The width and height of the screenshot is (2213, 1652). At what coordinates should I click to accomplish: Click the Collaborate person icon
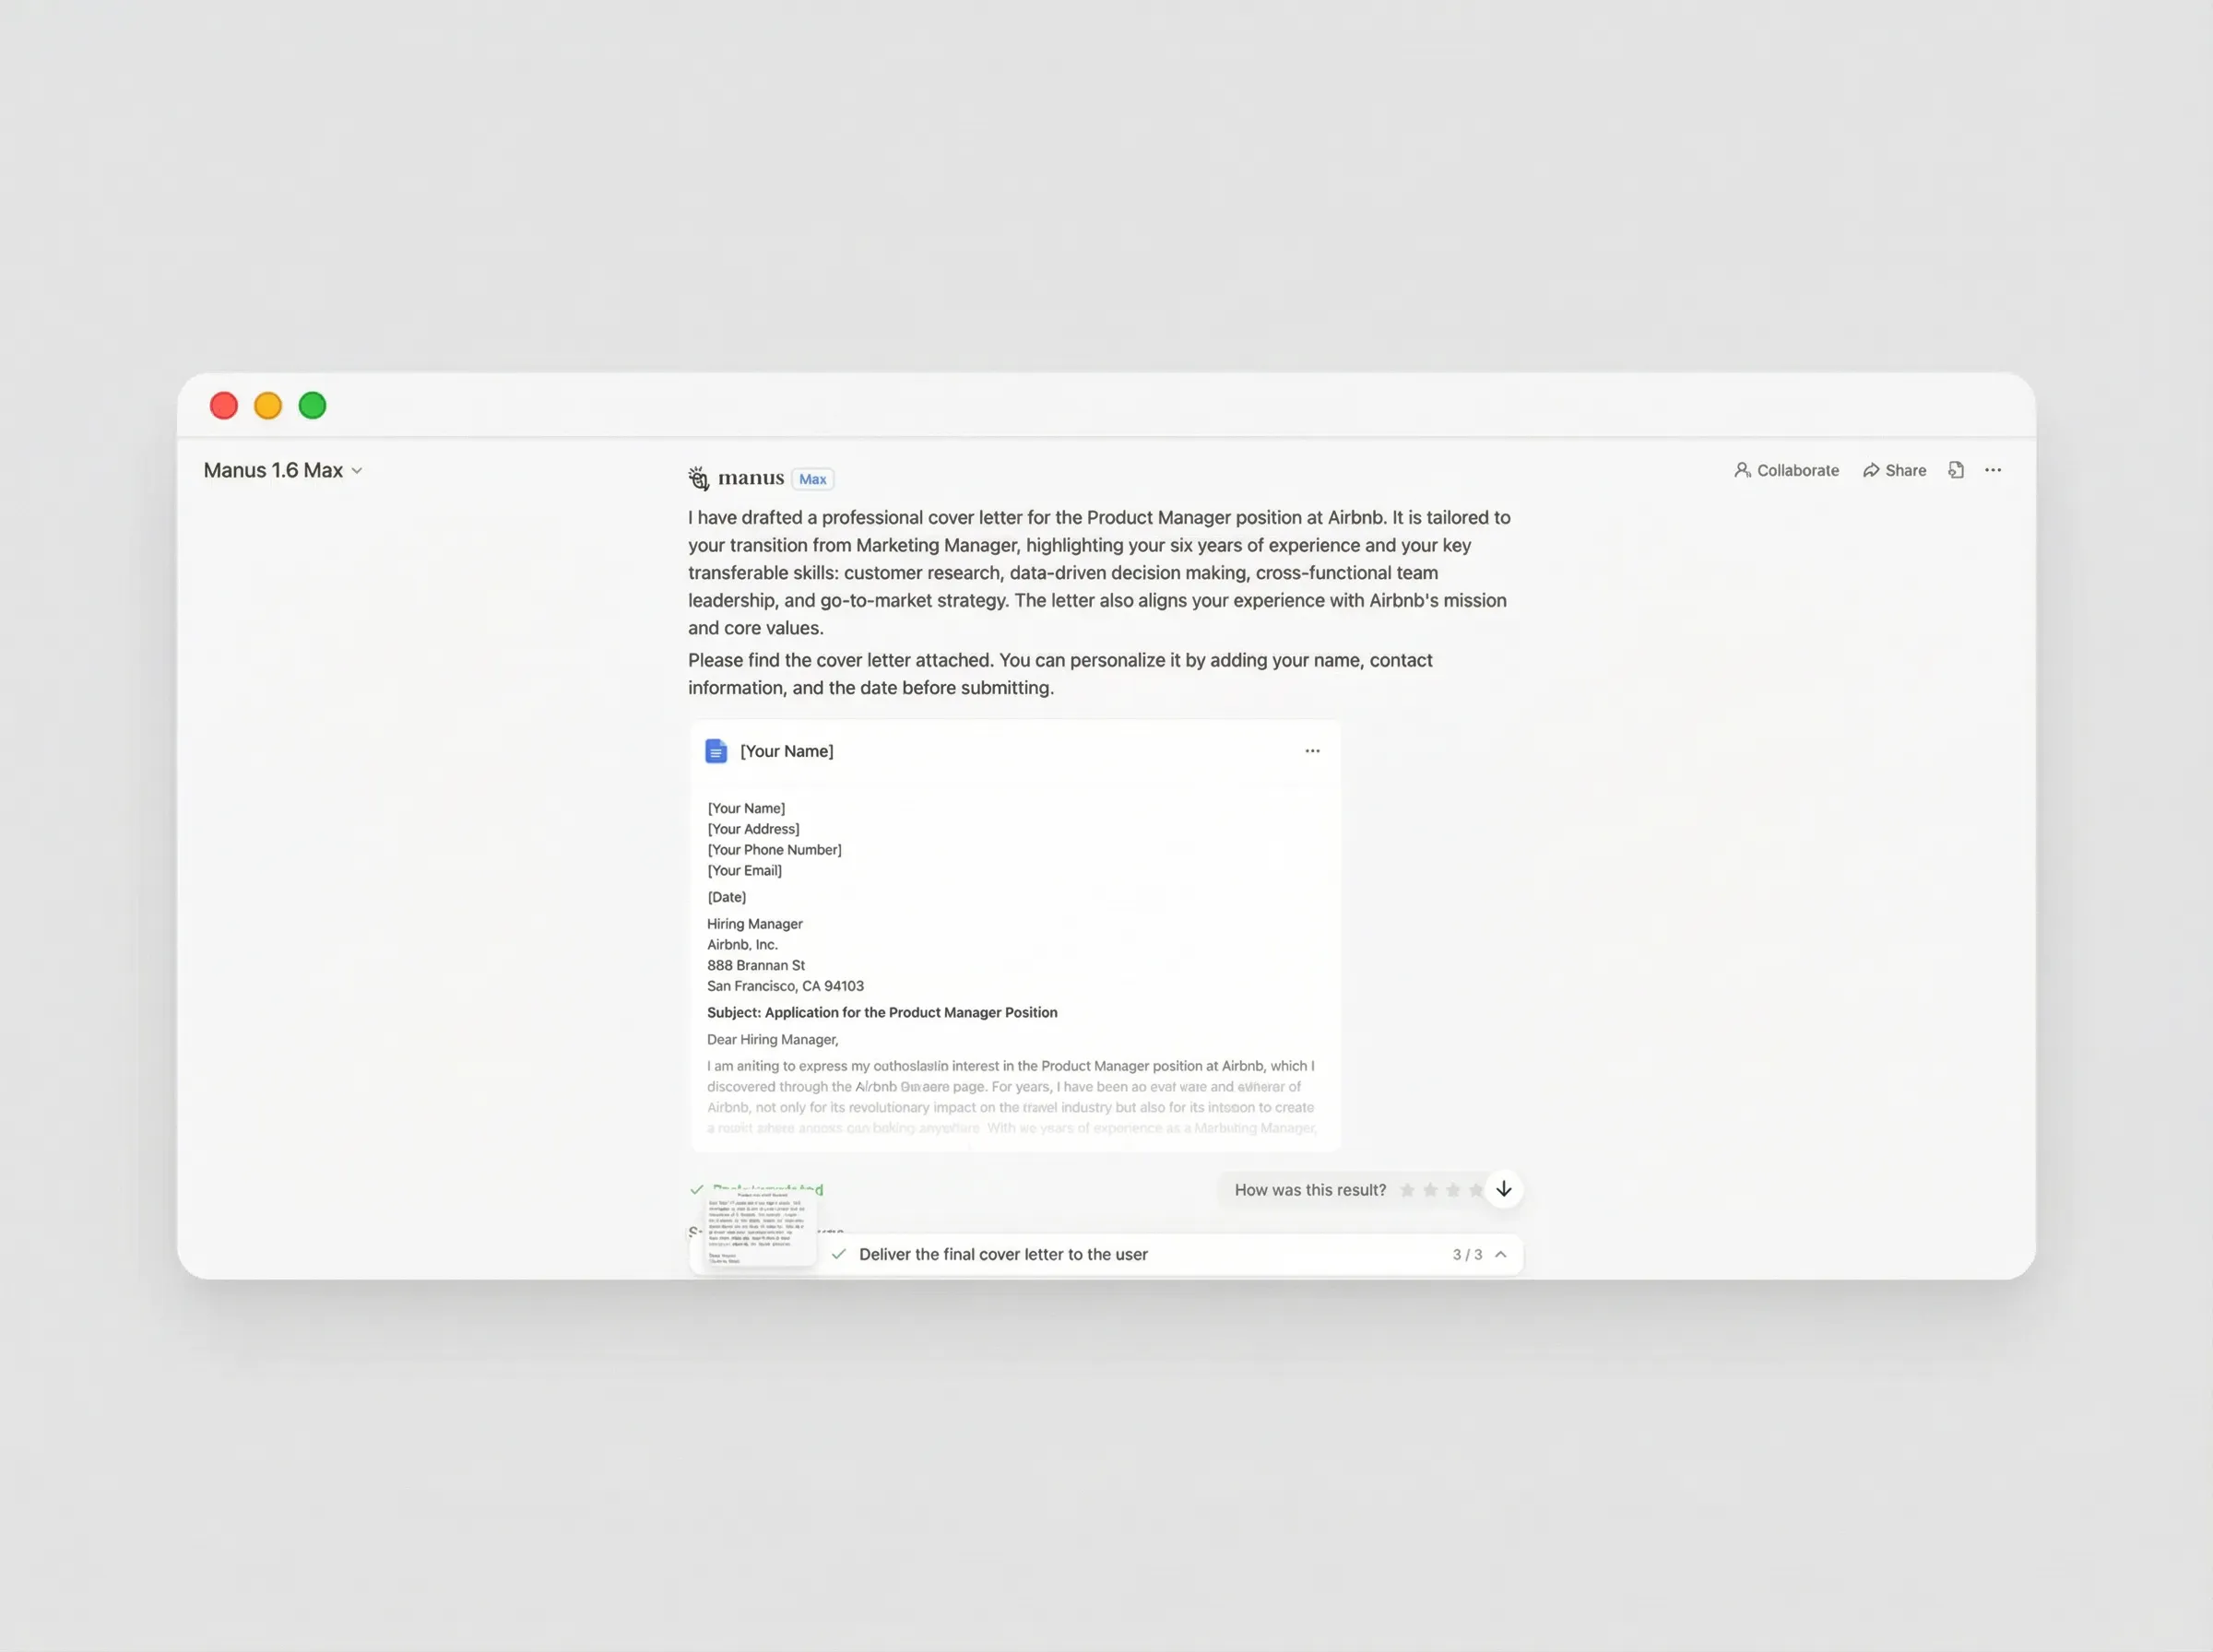tap(1742, 470)
